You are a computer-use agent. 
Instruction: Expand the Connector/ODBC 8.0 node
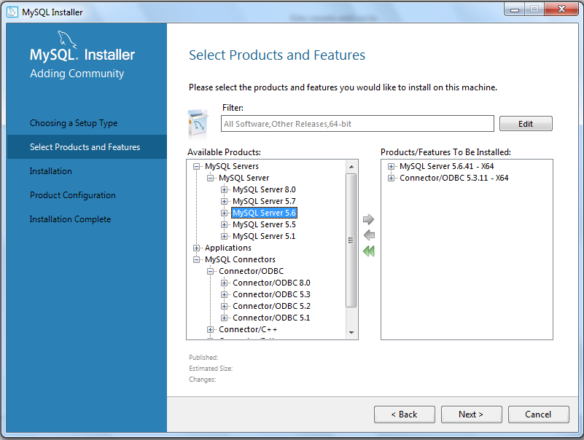click(225, 283)
